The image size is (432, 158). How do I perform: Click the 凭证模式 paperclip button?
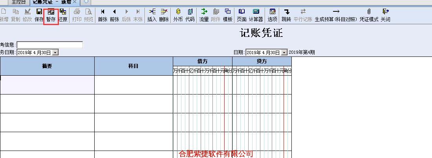pos(369,15)
